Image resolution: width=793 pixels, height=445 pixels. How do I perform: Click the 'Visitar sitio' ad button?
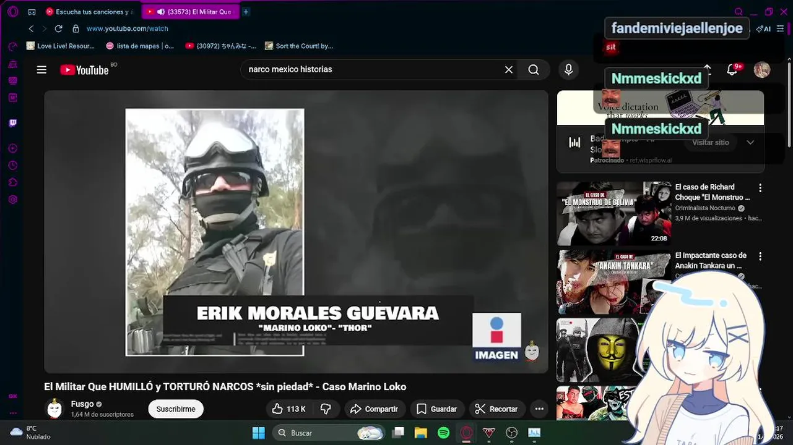(x=710, y=143)
